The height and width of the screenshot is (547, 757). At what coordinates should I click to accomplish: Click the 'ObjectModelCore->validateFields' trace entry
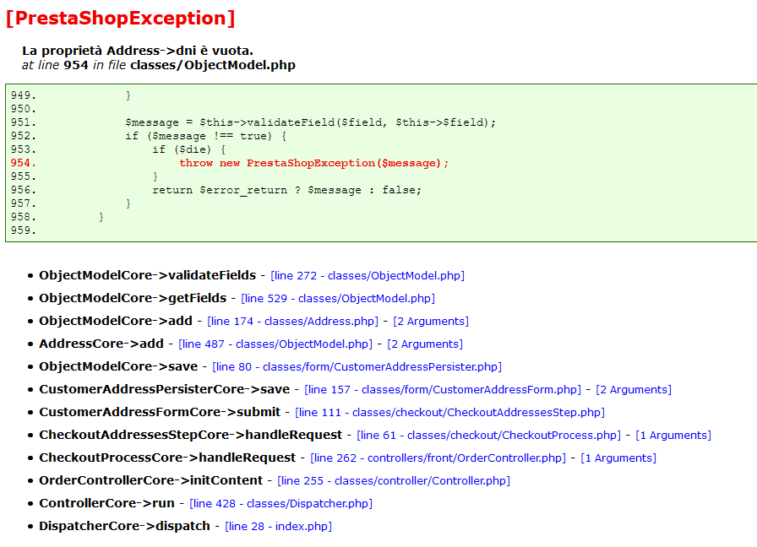(x=147, y=275)
